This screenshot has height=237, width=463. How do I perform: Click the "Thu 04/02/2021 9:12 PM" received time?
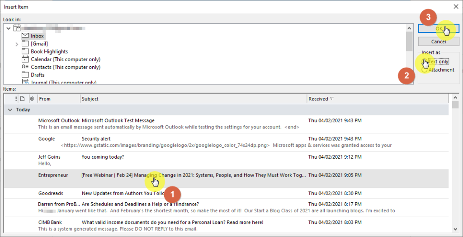[x=335, y=157]
